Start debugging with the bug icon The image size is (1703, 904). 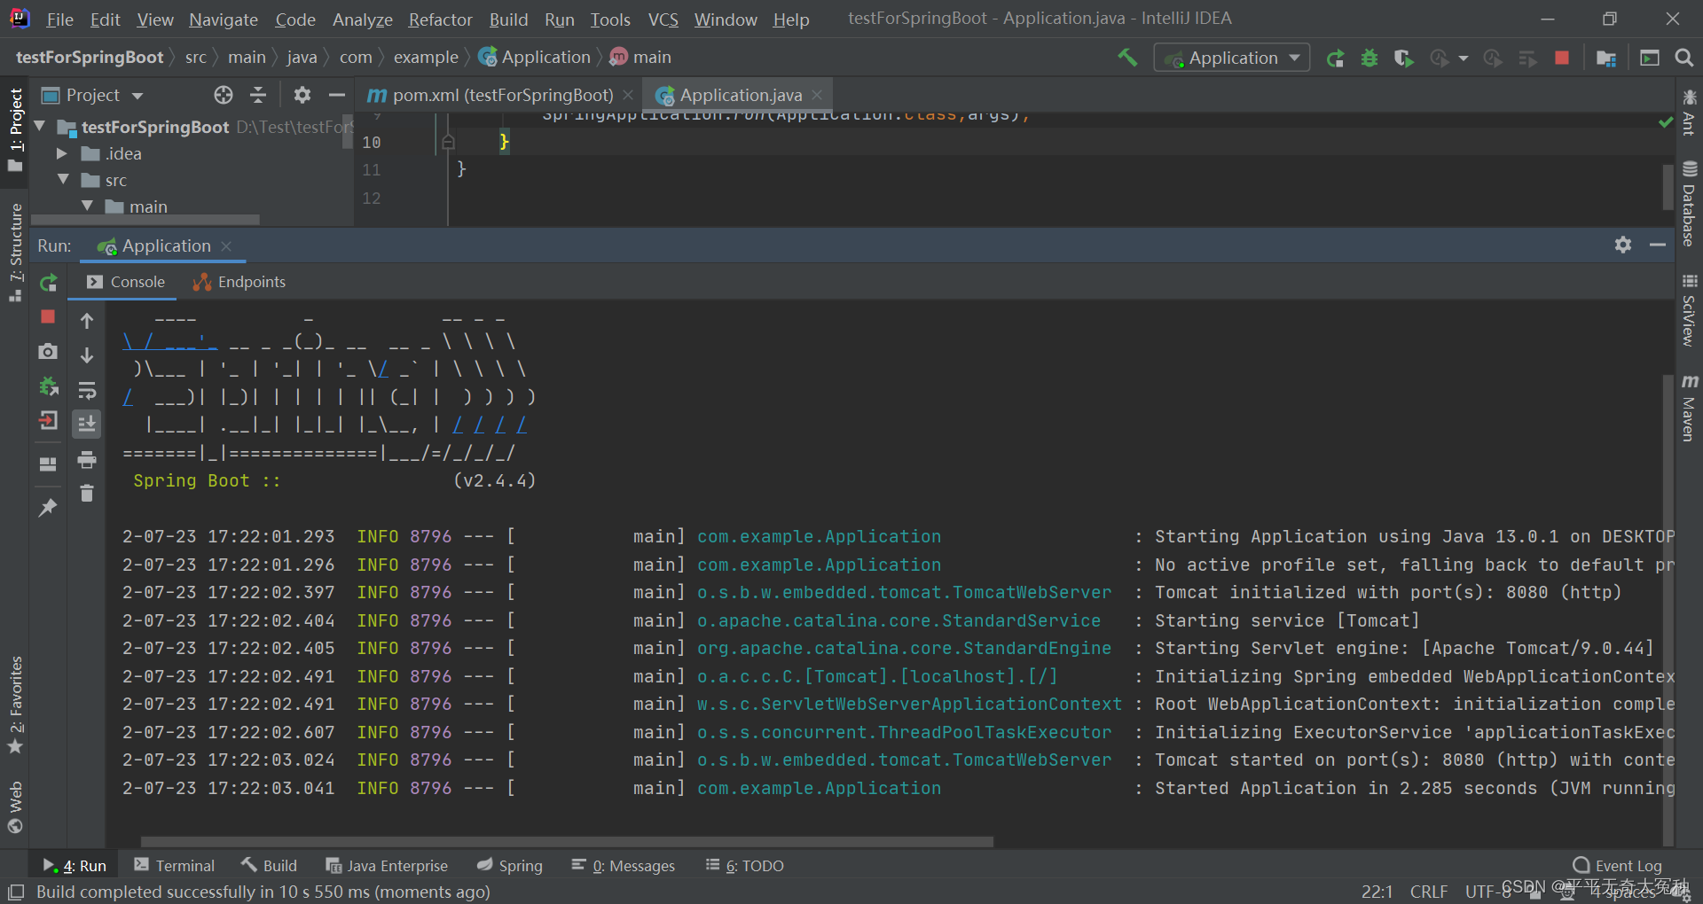(1369, 58)
